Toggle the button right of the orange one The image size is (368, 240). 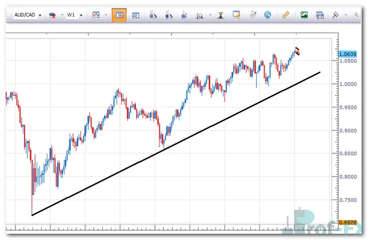click(135, 15)
